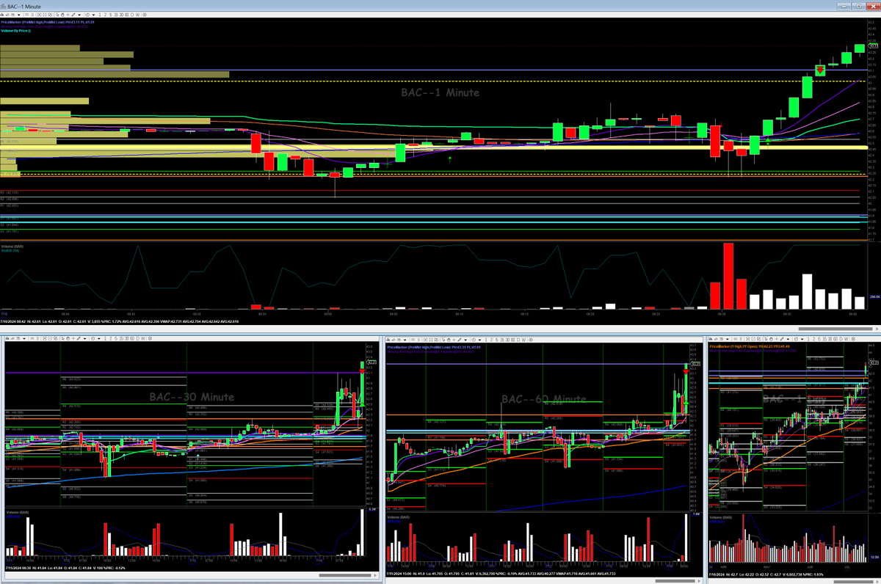Screen dimensions: 881x584
Task: Open drawing tools dropdown in BAC Daily chart toolbar
Action: tap(788, 339)
